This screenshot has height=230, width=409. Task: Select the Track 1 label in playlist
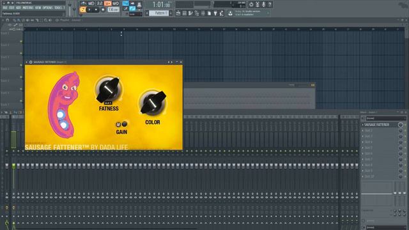tap(5, 34)
